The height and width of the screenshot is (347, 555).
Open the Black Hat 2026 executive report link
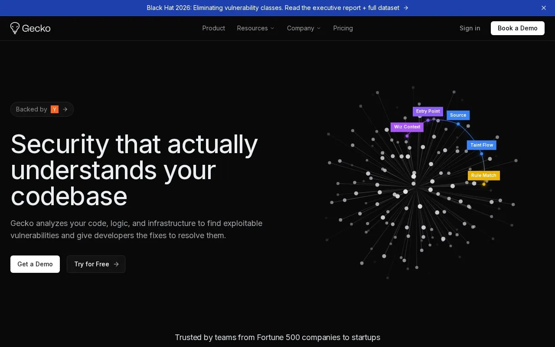pyautogui.click(x=277, y=8)
